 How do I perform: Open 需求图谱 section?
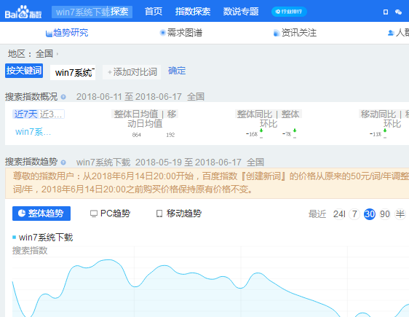(x=180, y=33)
